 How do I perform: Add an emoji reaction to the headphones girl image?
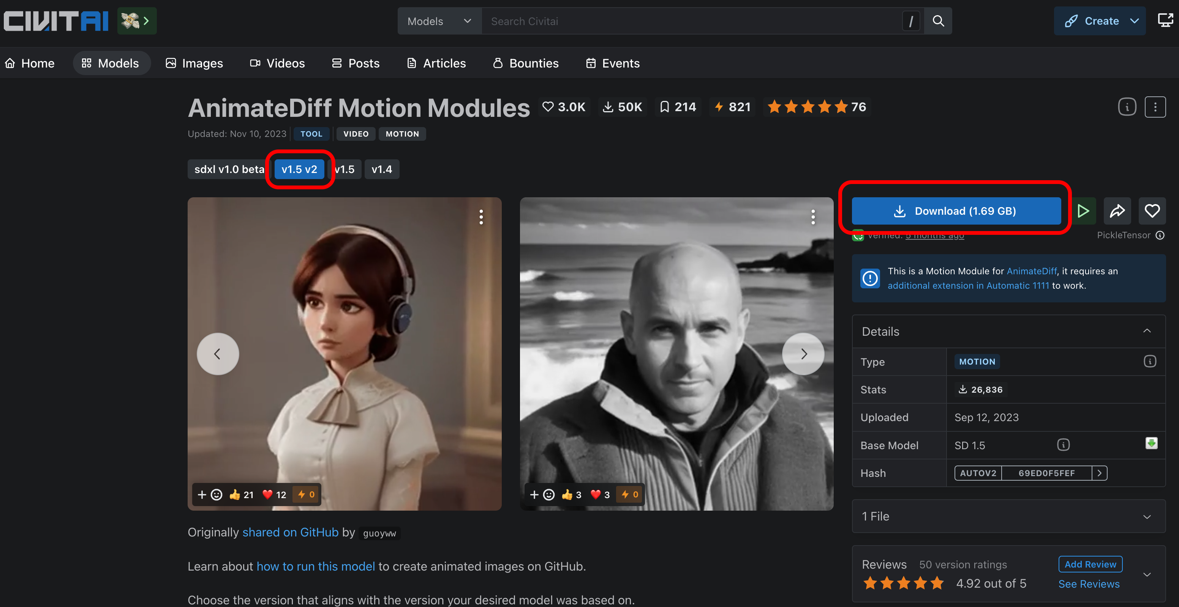210,495
